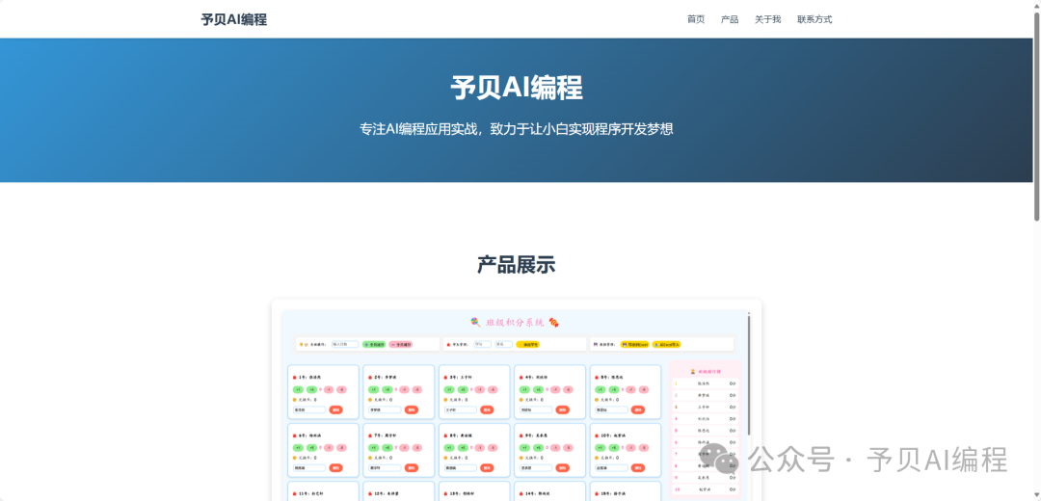Click the 15号 student card header

(612, 495)
